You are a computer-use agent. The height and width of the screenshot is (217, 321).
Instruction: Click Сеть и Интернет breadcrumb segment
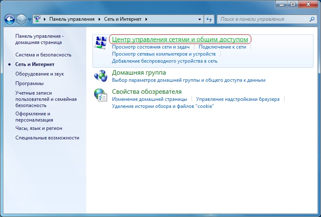(123, 19)
